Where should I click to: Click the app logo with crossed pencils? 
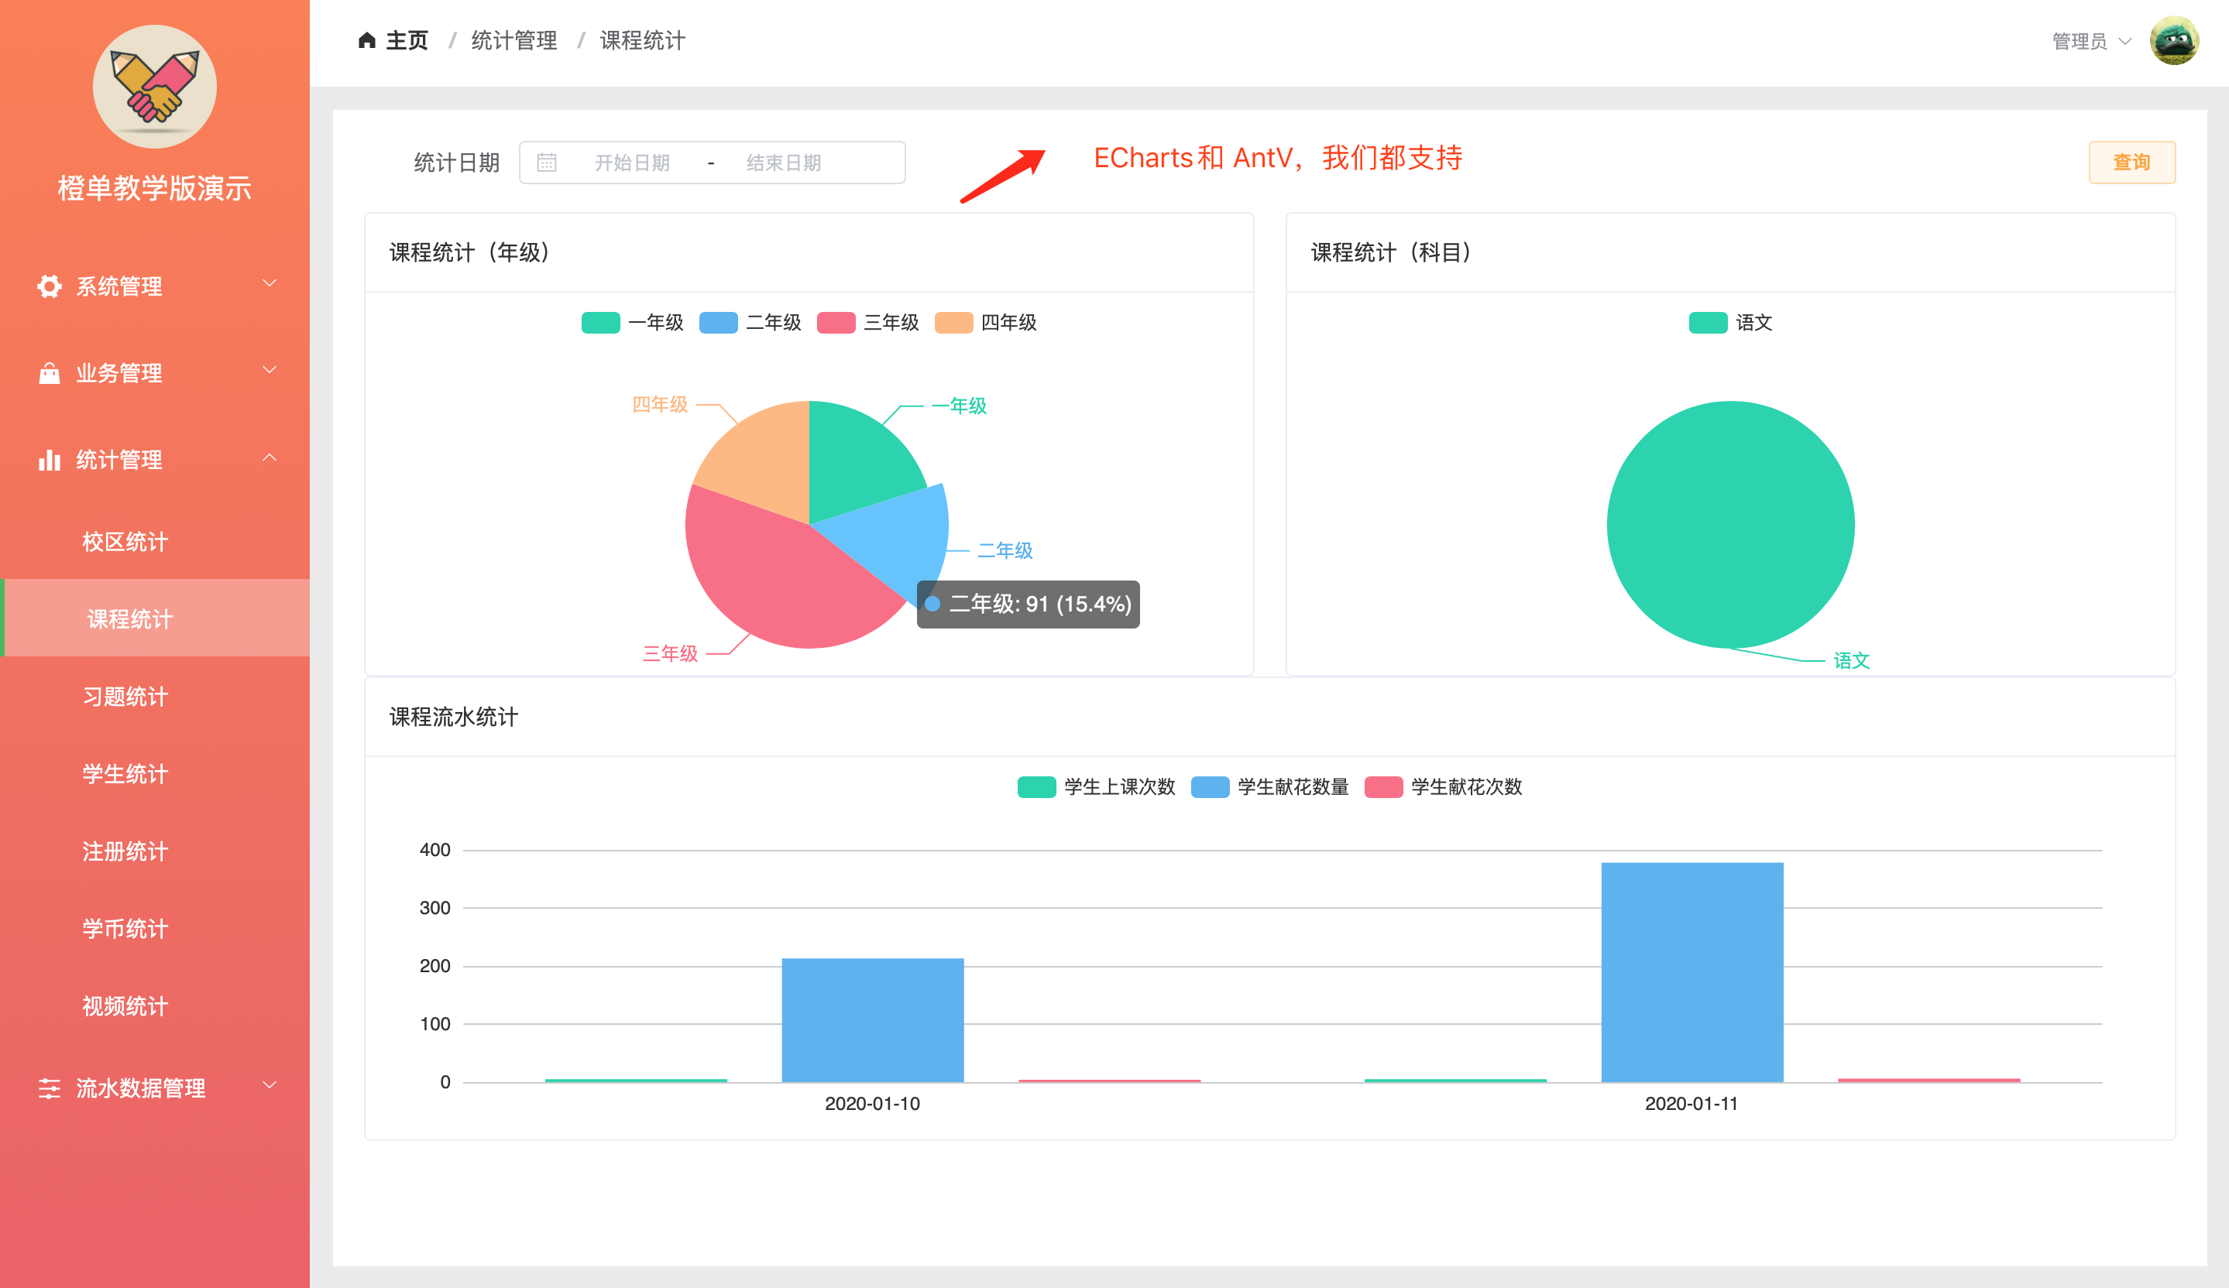pyautogui.click(x=155, y=87)
